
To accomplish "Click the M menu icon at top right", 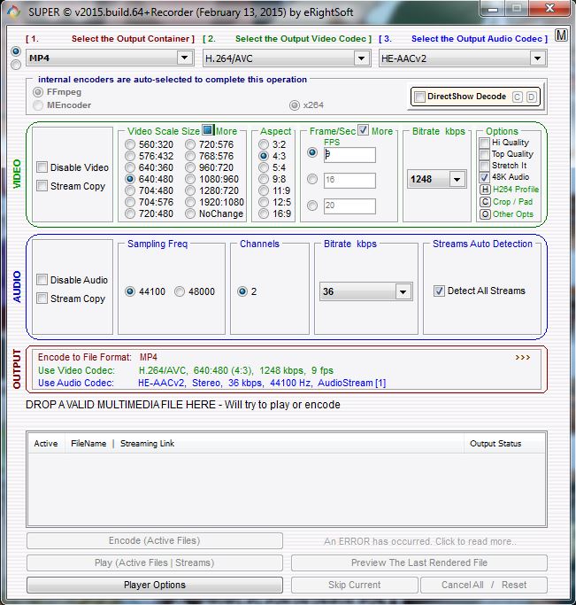I will click(561, 36).
